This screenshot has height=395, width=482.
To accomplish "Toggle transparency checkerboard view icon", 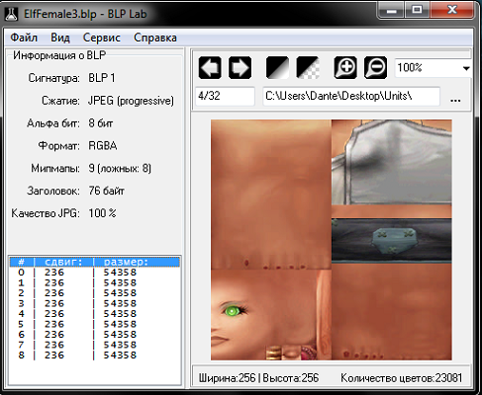I will click(x=308, y=68).
